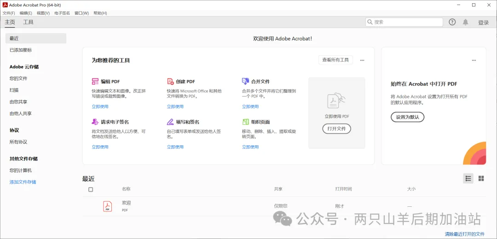Click the 打开文件 button

[336, 129]
